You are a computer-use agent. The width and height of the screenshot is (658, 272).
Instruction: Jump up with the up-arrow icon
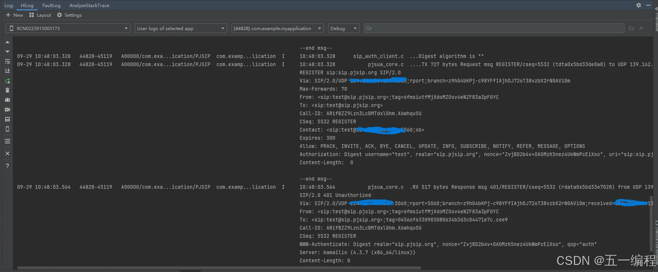click(7, 42)
